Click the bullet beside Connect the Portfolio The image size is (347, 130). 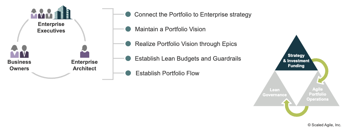click(128, 14)
